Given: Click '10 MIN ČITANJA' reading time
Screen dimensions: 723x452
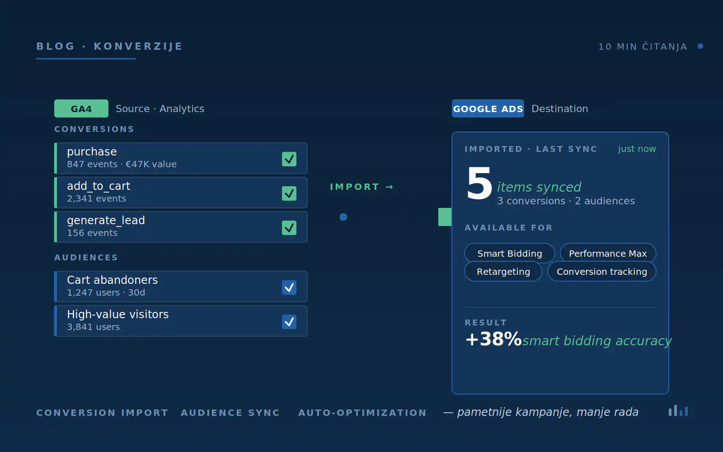Looking at the screenshot, I should tap(643, 47).
